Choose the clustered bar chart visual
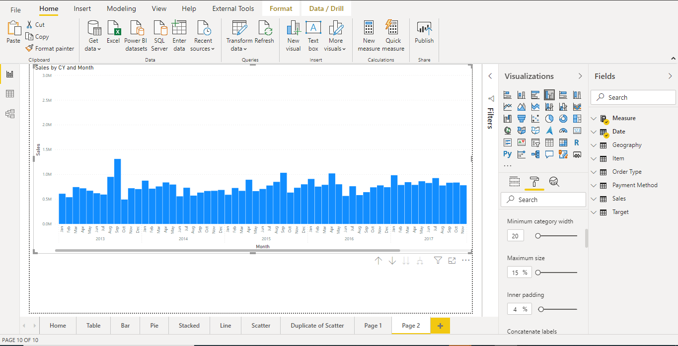 (535, 95)
